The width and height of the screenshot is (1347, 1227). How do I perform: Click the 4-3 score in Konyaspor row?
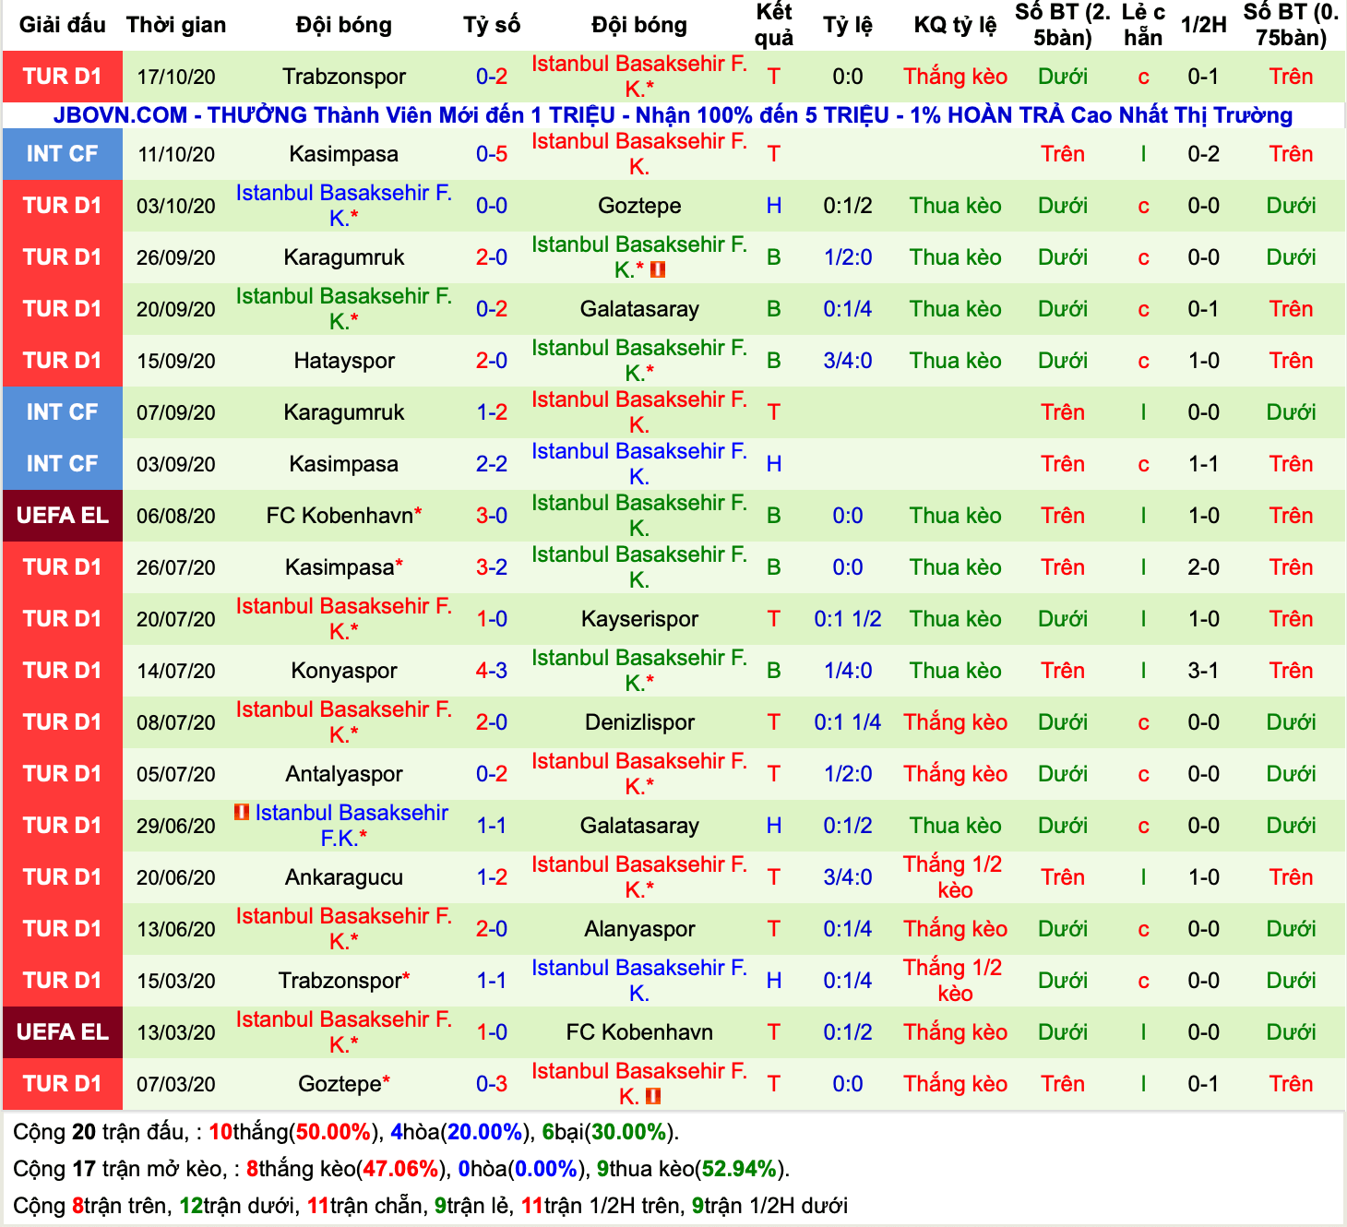pos(492,671)
